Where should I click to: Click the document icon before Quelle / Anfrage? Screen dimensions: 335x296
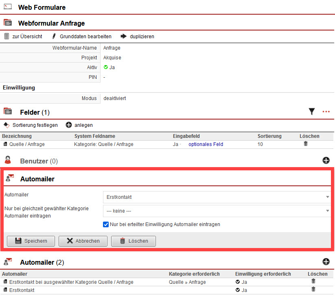click(5, 144)
